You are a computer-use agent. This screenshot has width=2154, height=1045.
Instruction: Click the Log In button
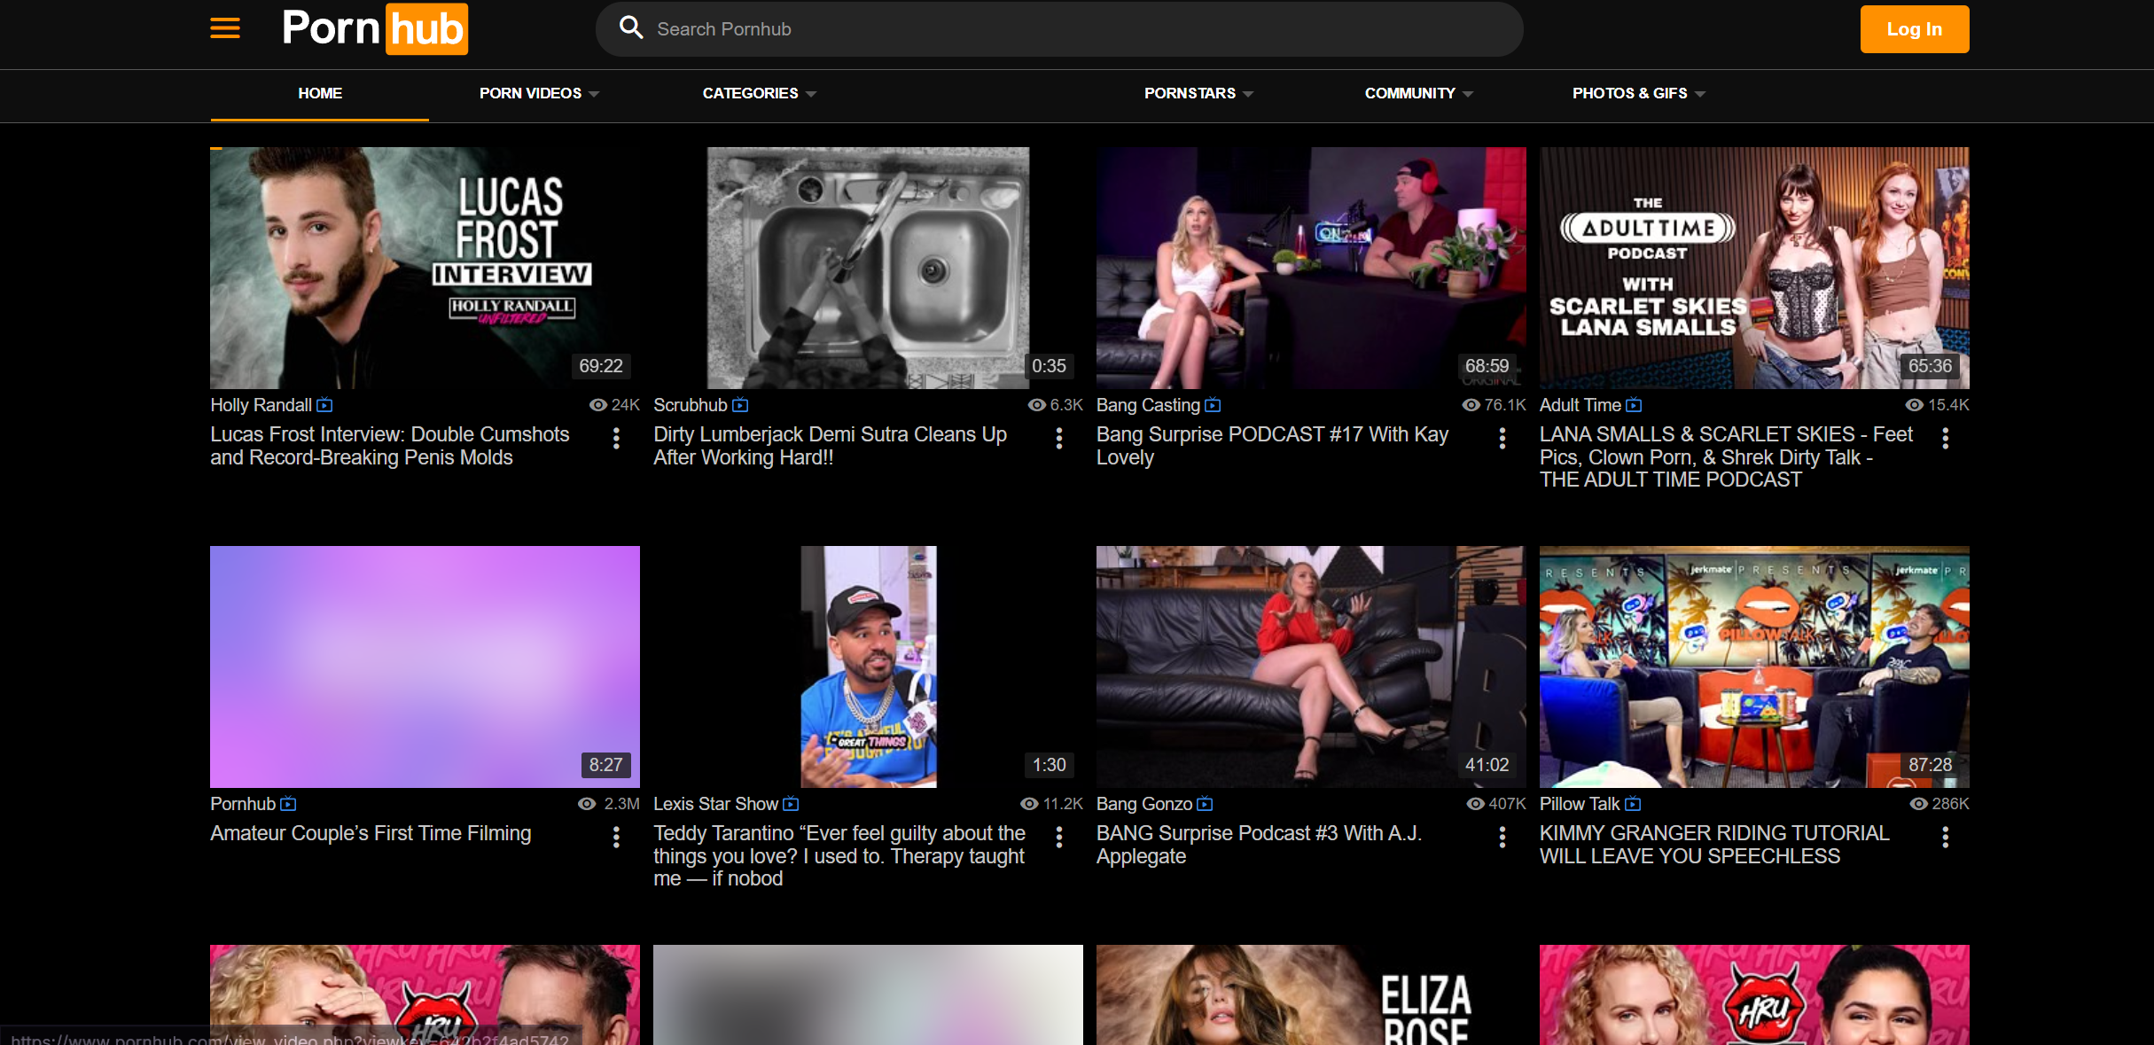[x=1914, y=29]
